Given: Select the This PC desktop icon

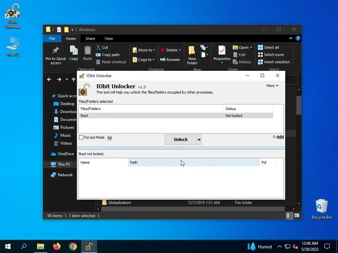Looking at the screenshot, I should 13,46.
